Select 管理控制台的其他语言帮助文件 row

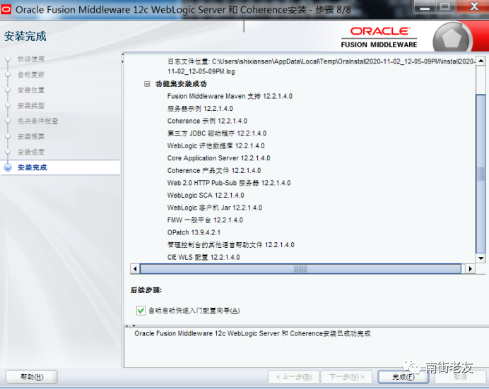coord(231,245)
